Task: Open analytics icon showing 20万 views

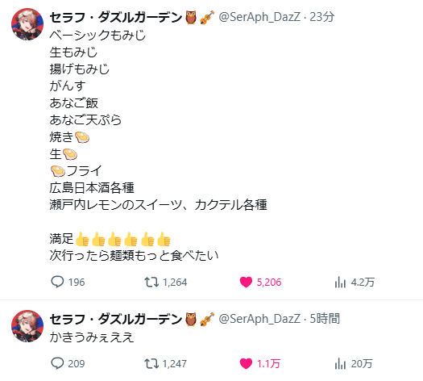Action: pyautogui.click(x=340, y=364)
